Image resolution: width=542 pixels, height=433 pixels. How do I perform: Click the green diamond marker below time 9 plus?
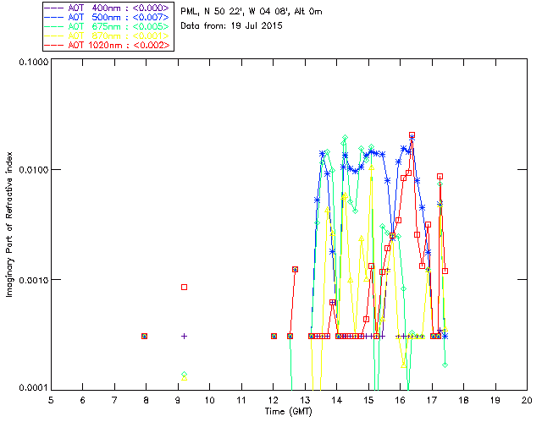pos(184,375)
